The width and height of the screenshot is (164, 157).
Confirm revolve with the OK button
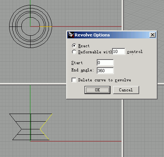point(97,90)
